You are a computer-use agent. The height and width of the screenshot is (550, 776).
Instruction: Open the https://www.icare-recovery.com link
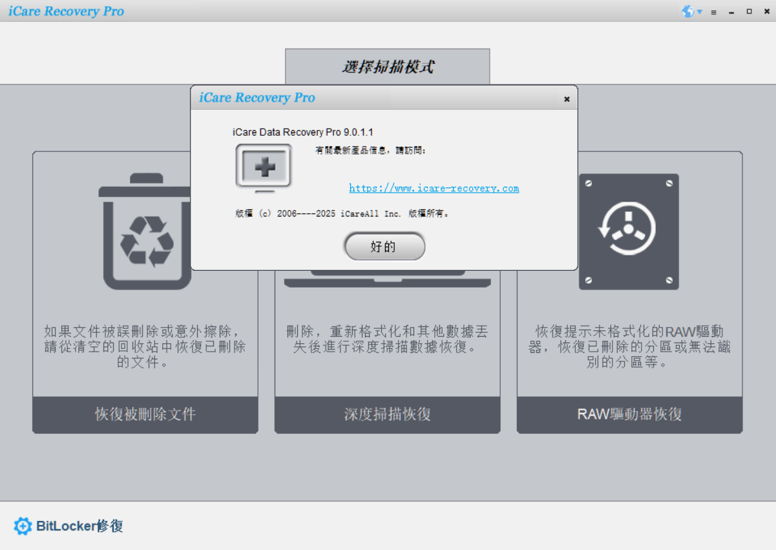point(434,188)
